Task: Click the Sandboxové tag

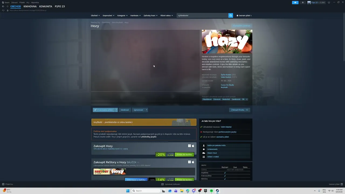Action: (236, 99)
